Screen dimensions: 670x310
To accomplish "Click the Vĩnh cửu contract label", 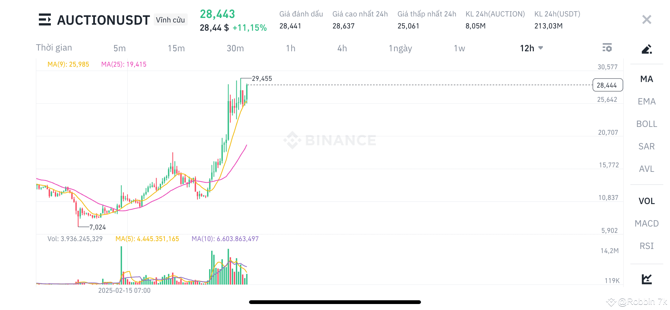I will point(170,20).
